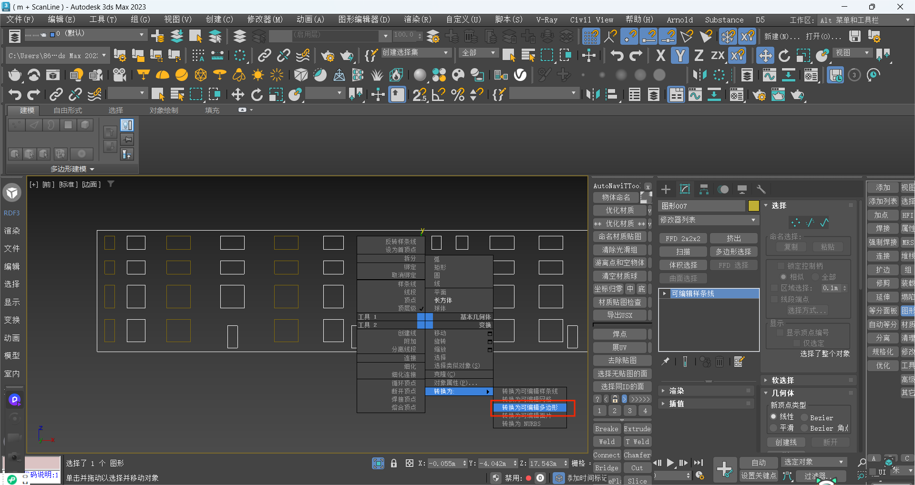Open the 多边形建模 panel dropdown
This screenshot has height=485, width=915.
[72, 169]
